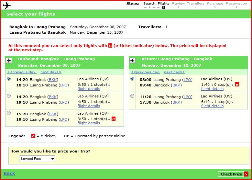Image resolution: width=252 pixels, height=180 pixels.
Task: Click the e-ticket icon on 08:00 return flight
Action: [x=237, y=84]
